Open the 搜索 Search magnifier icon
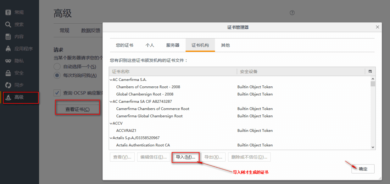This screenshot has height=184, width=390. pos(8,25)
